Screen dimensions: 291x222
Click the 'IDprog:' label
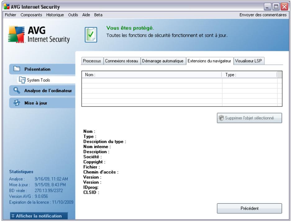coord(91,187)
